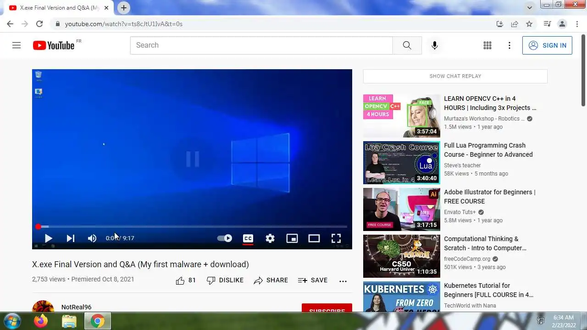
Task: Seek on the video progress bar
Action: (x=192, y=226)
